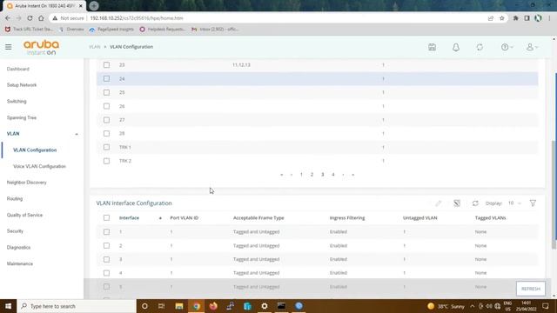Select checkbox for interface 1 row
Viewport: 557px width, 313px height.
[106, 232]
